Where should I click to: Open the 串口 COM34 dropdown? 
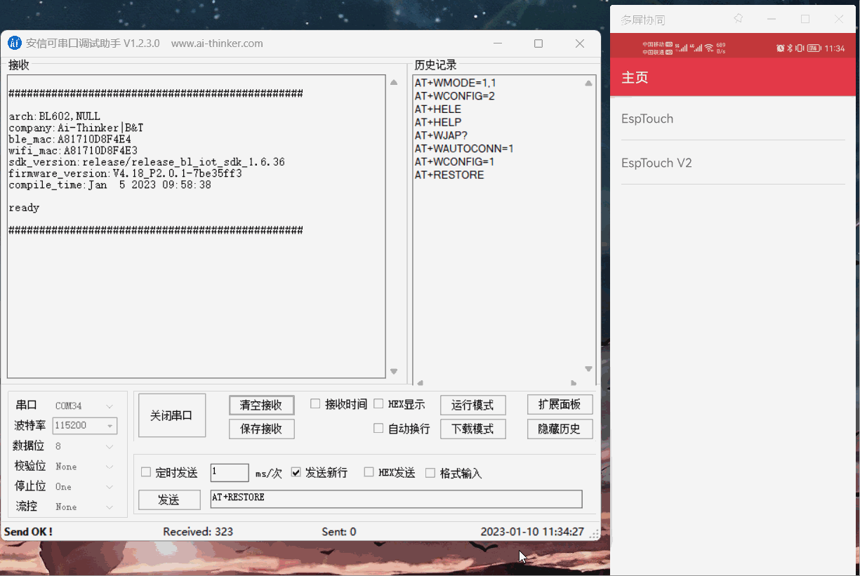point(85,406)
